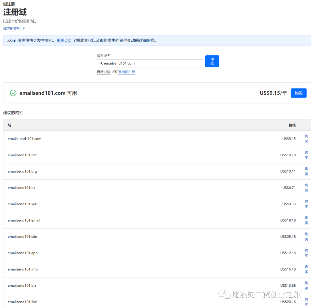311x308 pixels.
Task: Open the 域注册文档 documentation link
Action: [x=12, y=28]
